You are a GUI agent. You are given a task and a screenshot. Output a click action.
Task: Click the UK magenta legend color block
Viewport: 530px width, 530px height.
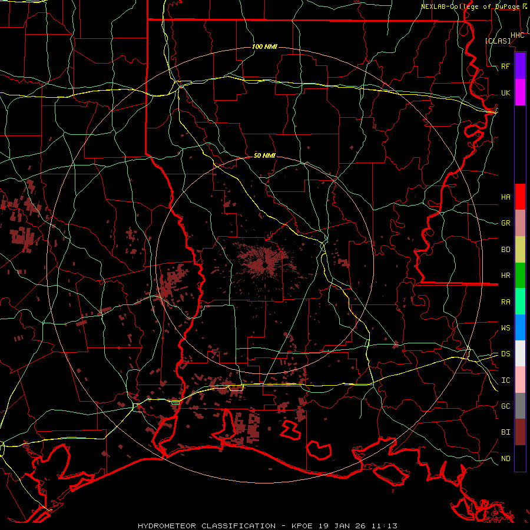[x=520, y=92]
